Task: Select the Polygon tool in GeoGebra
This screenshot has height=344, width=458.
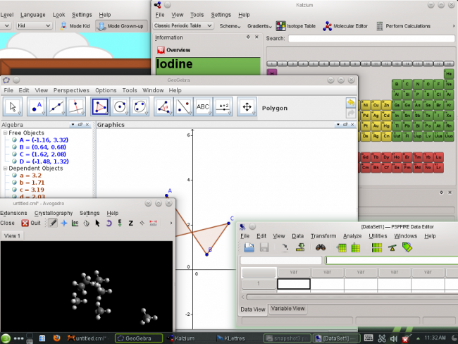Action: point(101,106)
